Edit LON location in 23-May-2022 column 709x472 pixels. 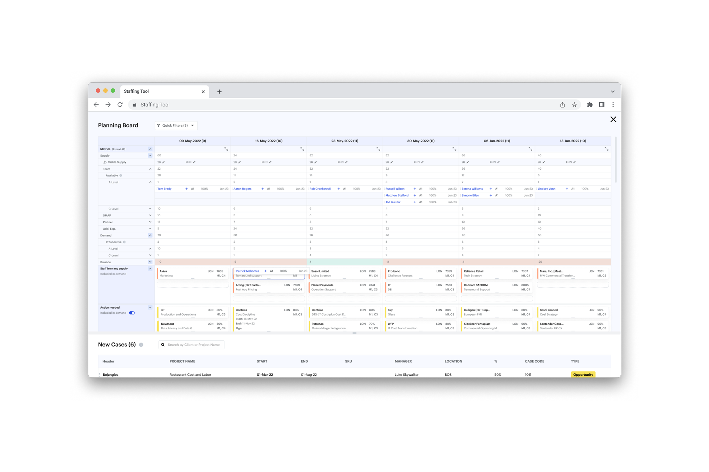346,162
